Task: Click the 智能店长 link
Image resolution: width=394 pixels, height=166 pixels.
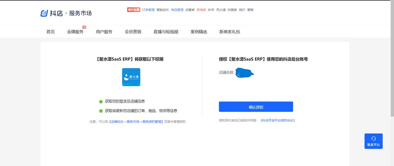Action: pos(163,10)
